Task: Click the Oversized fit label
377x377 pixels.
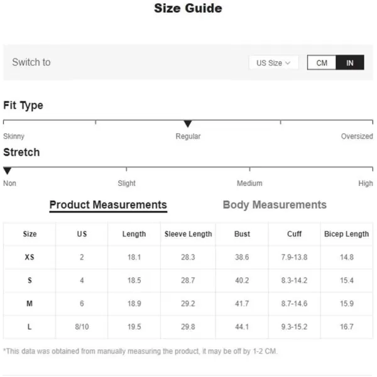Action: pyautogui.click(x=357, y=136)
